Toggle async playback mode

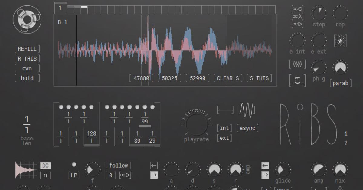click(x=247, y=128)
